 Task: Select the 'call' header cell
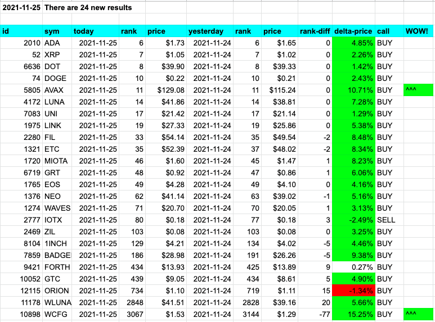(389, 31)
